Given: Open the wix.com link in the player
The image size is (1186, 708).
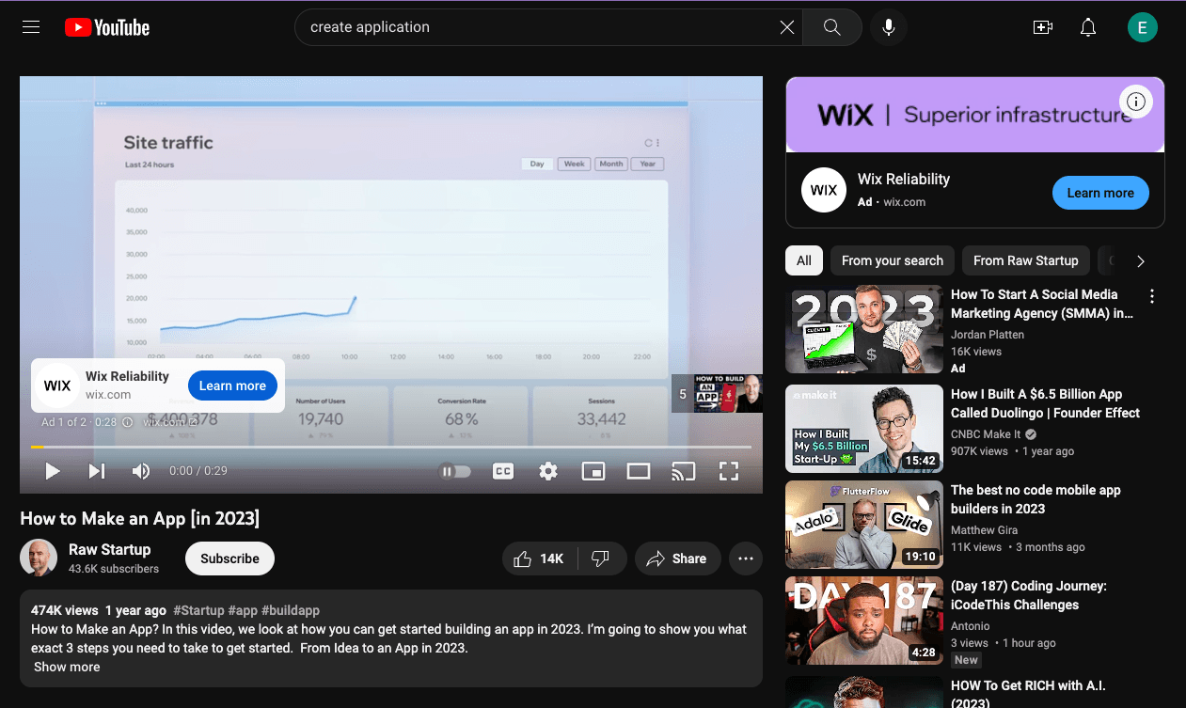Looking at the screenshot, I should pos(168,422).
